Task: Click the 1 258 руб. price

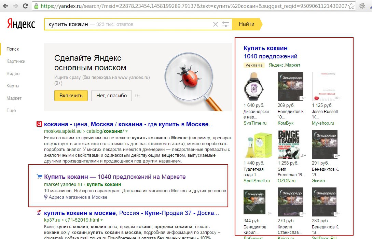Action: pos(288,163)
